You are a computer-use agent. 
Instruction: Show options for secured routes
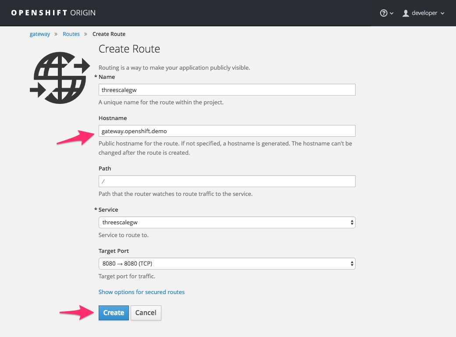[142, 292]
